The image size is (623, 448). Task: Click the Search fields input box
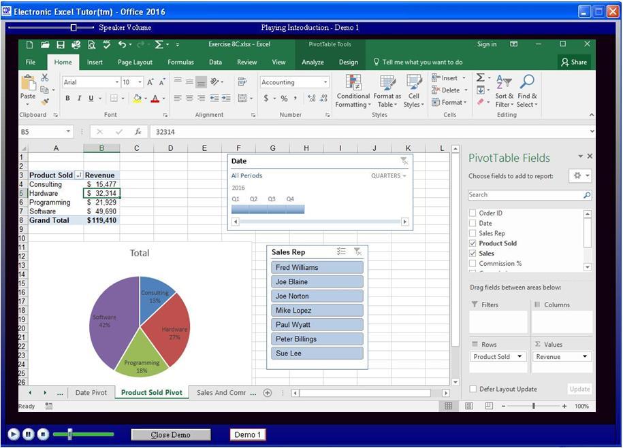click(x=530, y=195)
